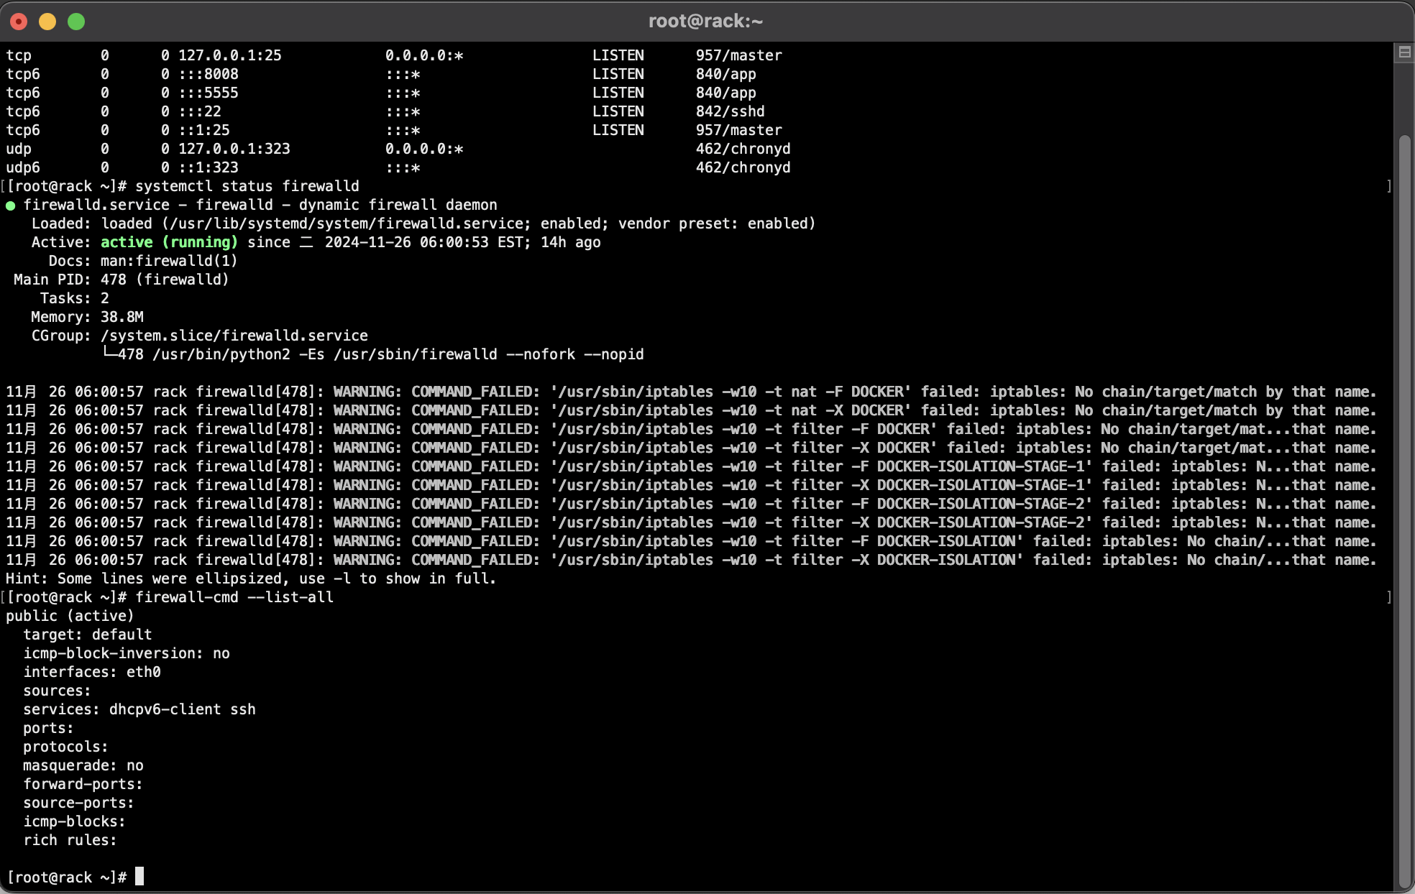This screenshot has width=1415, height=894.
Task: Click '462/chronyd' on the udp6 row
Action: pos(743,167)
